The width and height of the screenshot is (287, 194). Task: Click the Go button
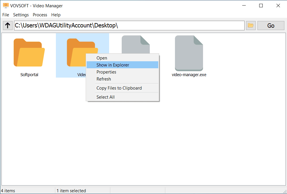[x=271, y=26]
